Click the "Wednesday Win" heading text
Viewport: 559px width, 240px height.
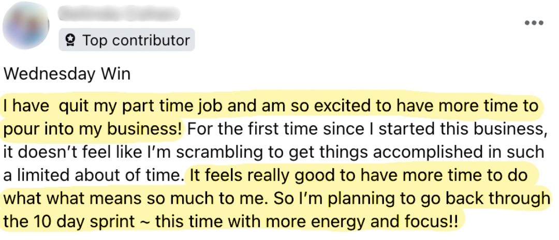pyautogui.click(x=67, y=74)
